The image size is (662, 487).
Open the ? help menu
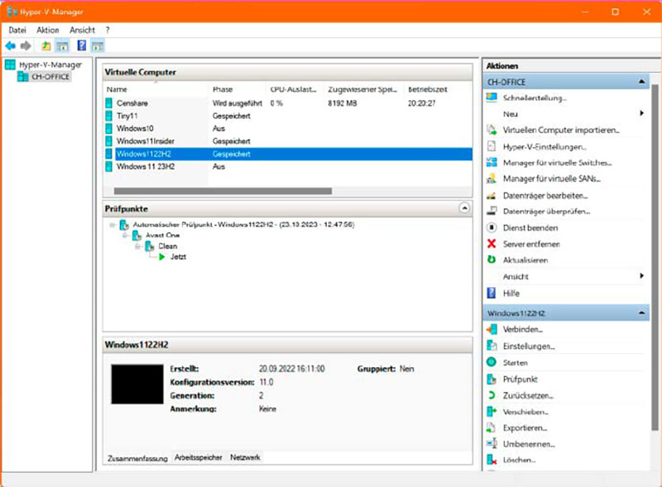point(108,30)
